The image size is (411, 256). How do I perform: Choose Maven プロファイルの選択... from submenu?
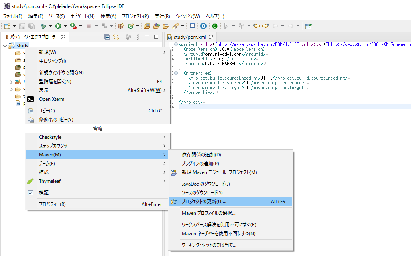[x=230, y=213]
